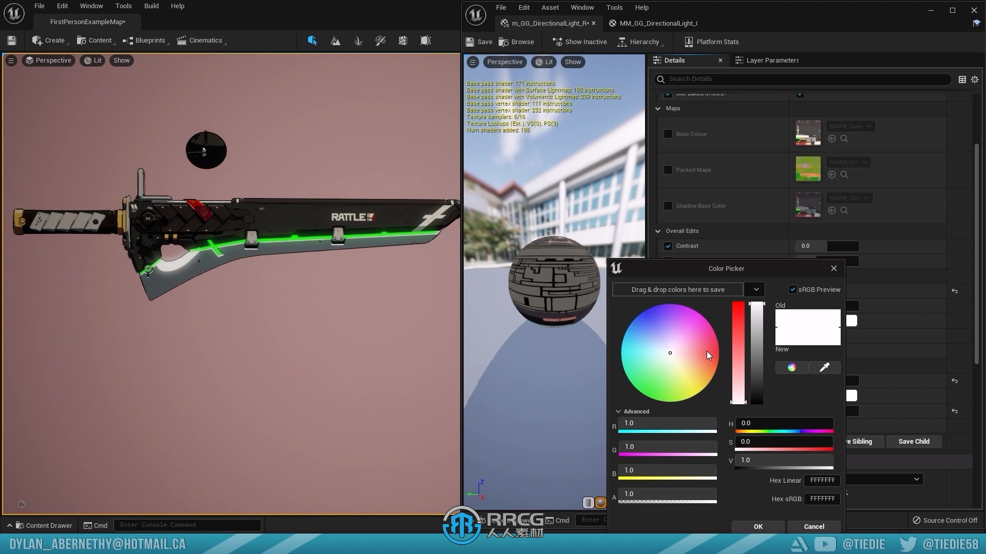This screenshot has width=986, height=554.
Task: Select sphere preview mesh shape
Action: point(600,503)
